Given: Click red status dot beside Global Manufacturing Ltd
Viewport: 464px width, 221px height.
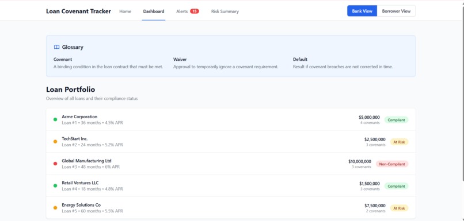Looking at the screenshot, I should point(55,164).
